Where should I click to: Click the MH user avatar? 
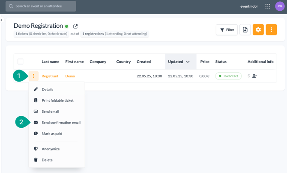point(280,6)
